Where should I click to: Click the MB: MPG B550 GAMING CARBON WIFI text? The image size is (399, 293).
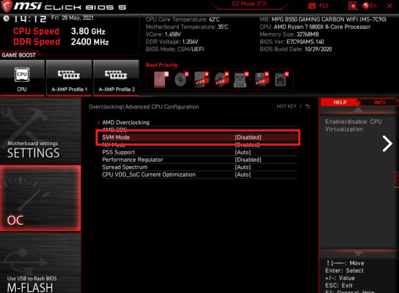click(x=323, y=19)
